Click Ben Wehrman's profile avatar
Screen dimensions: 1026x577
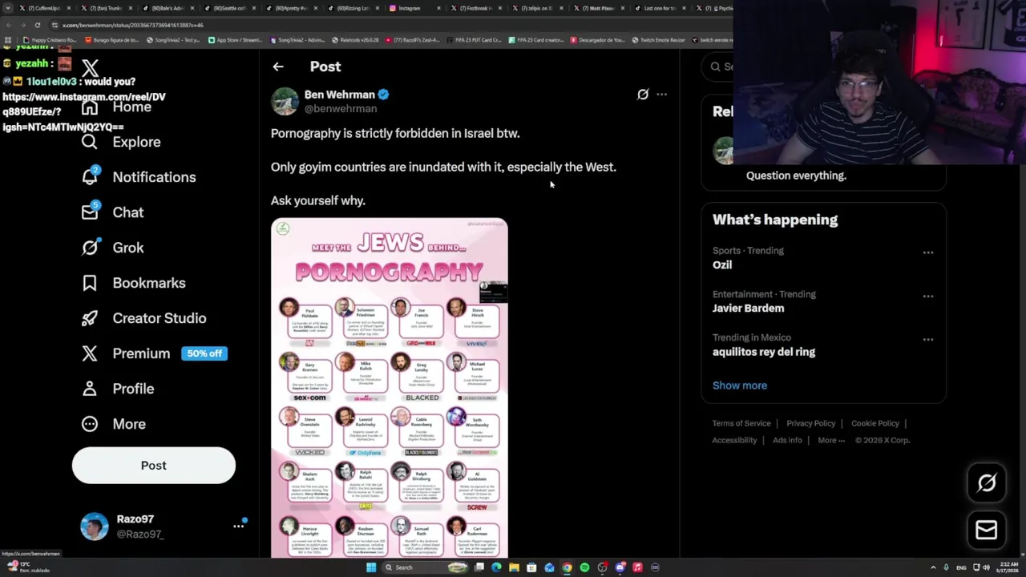click(x=285, y=102)
